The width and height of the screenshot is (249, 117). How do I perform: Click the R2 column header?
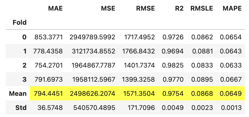tap(179, 8)
